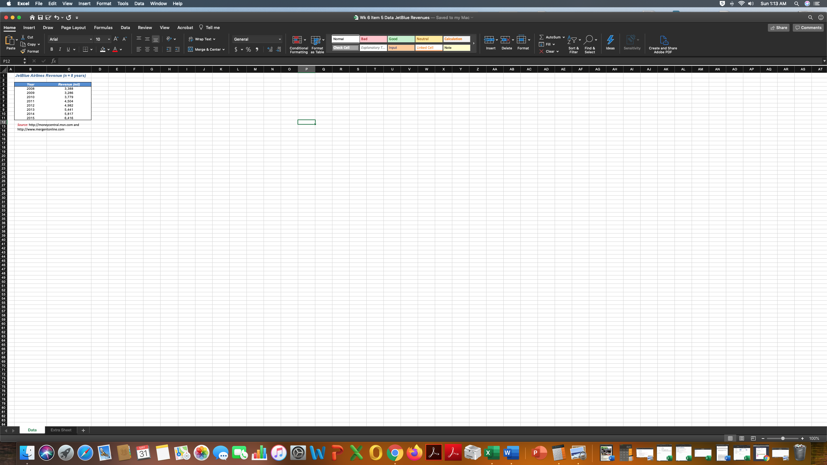
Task: Click the Conditional Formatting icon
Action: click(x=297, y=40)
